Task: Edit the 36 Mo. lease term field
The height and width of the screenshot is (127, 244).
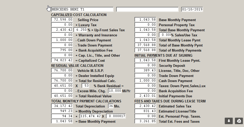Action: (x=111, y=106)
